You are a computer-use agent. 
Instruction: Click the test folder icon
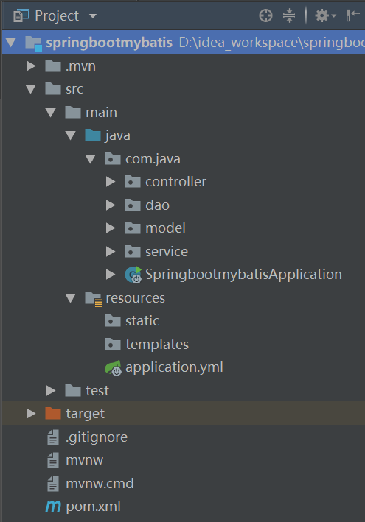click(73, 390)
